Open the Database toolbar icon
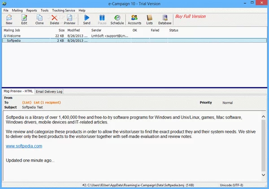269x189 pixels. tap(165, 20)
